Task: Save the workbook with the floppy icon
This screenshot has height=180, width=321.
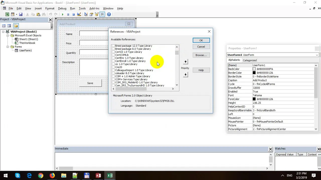Action: click(21, 14)
